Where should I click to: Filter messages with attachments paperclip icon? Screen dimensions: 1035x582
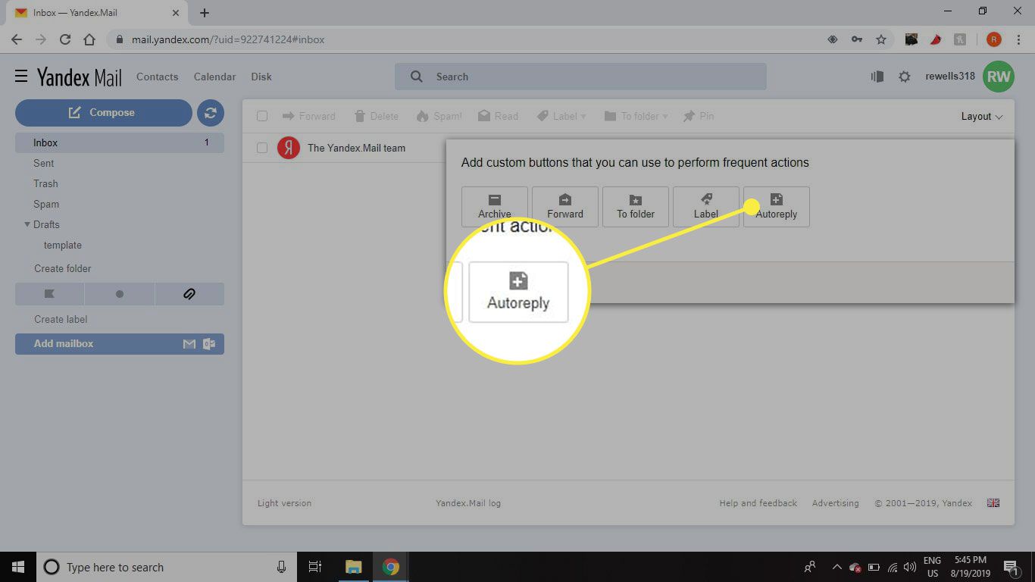(x=189, y=294)
